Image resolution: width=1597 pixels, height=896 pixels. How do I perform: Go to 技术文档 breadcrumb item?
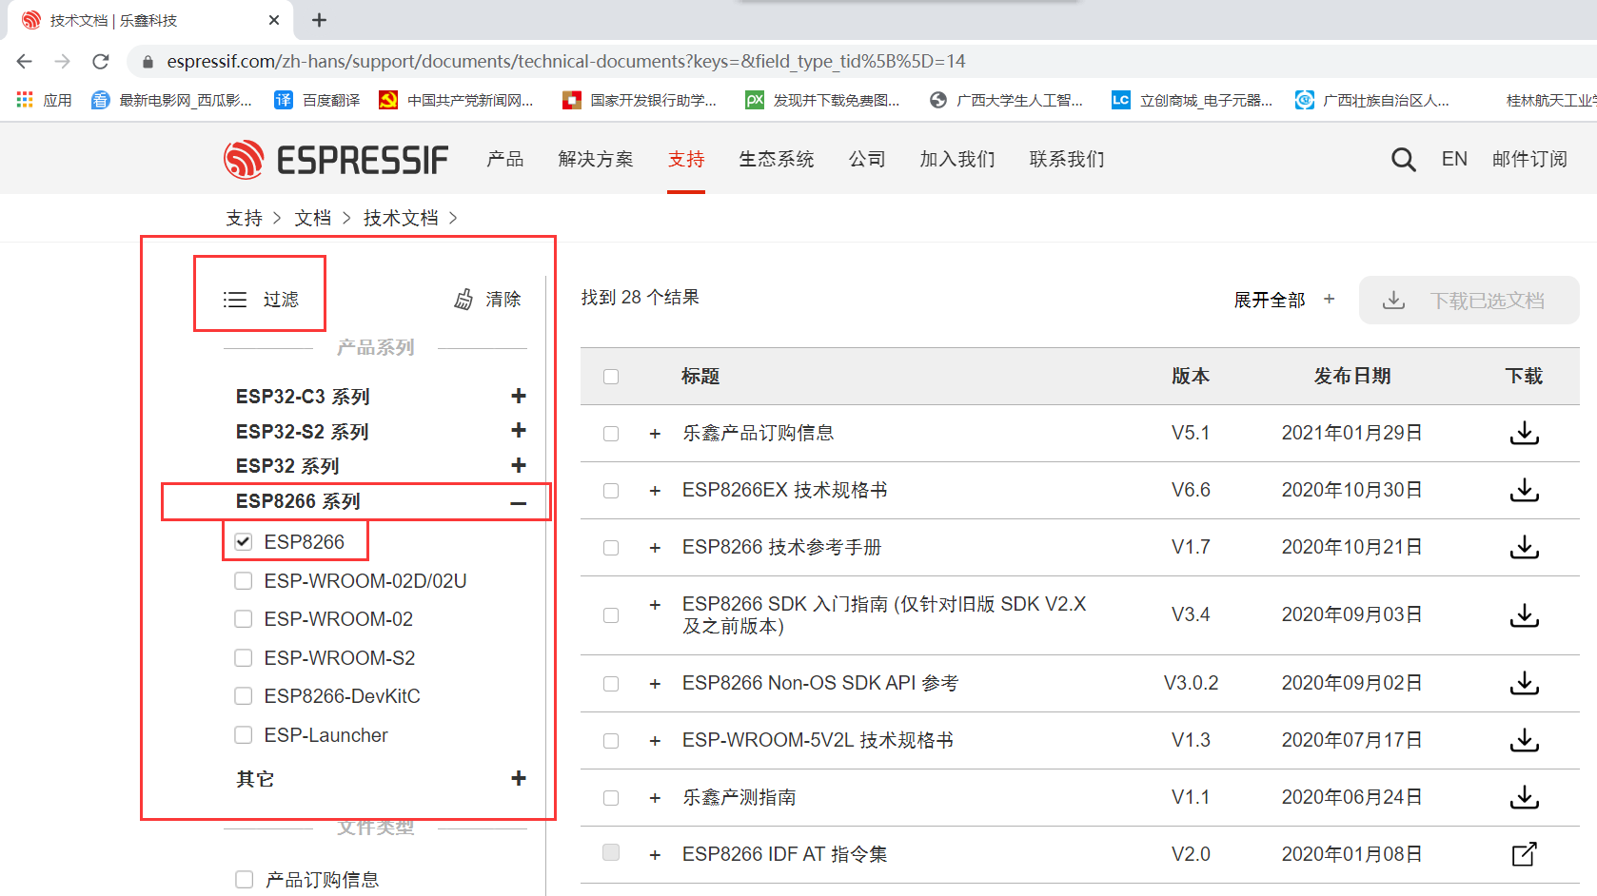click(401, 218)
